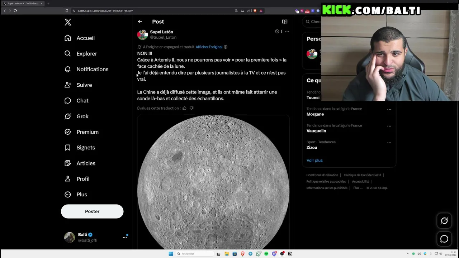Viewport: 459px width, 258px height.
Task: Click the zoom magnifier in address bar
Action: click(236, 11)
